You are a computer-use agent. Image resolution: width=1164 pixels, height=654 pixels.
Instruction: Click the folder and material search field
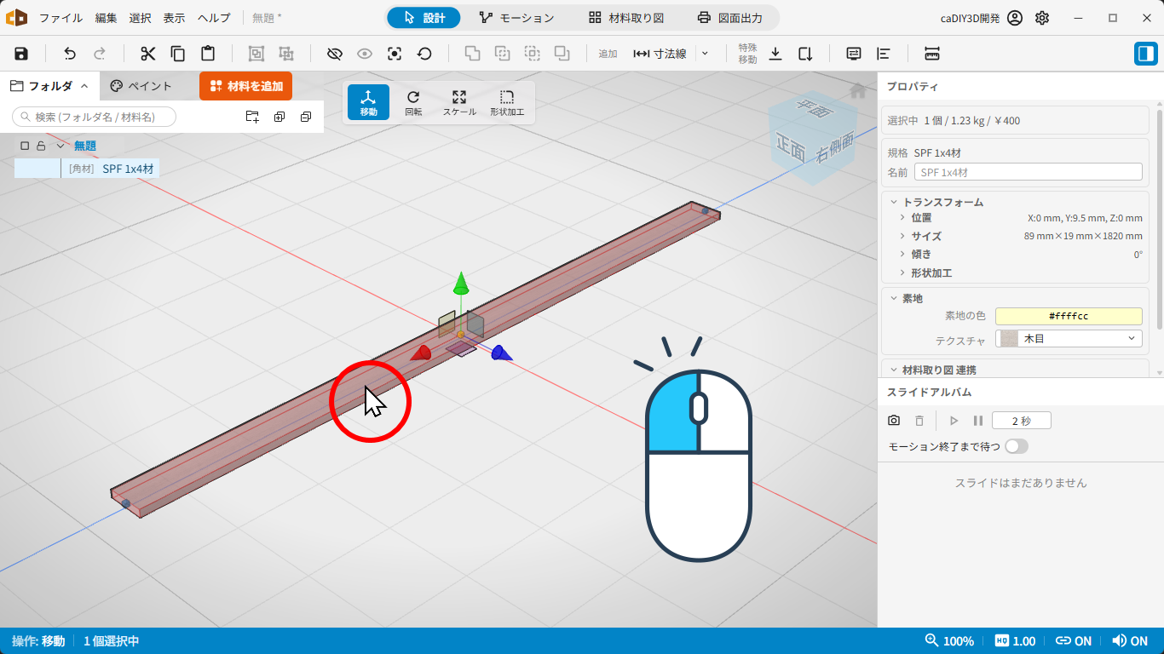tap(95, 117)
